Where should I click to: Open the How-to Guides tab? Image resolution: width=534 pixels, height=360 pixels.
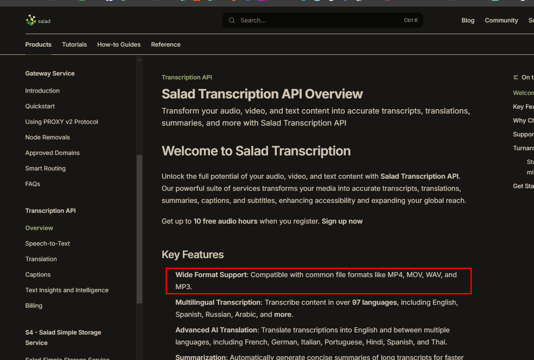click(119, 44)
